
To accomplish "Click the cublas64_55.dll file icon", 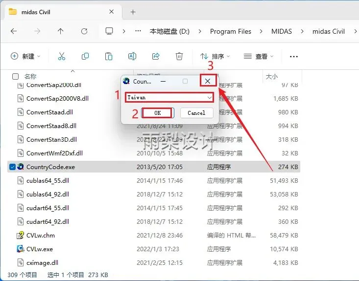I will click(x=21, y=180).
